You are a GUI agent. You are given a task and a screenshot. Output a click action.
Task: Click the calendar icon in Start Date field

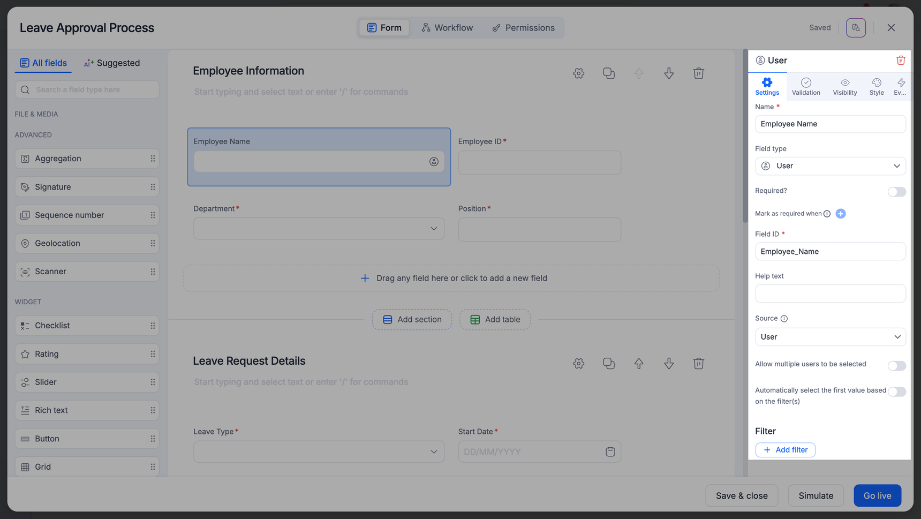click(x=610, y=452)
